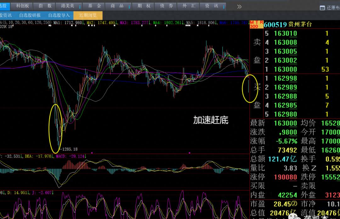Select the 外汇 tab
This screenshot has height=219, width=340.
(x=189, y=6)
